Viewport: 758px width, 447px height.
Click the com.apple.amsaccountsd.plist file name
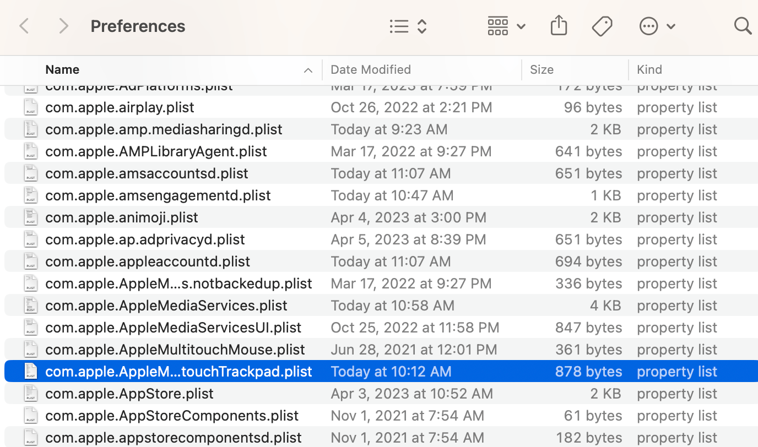147,173
